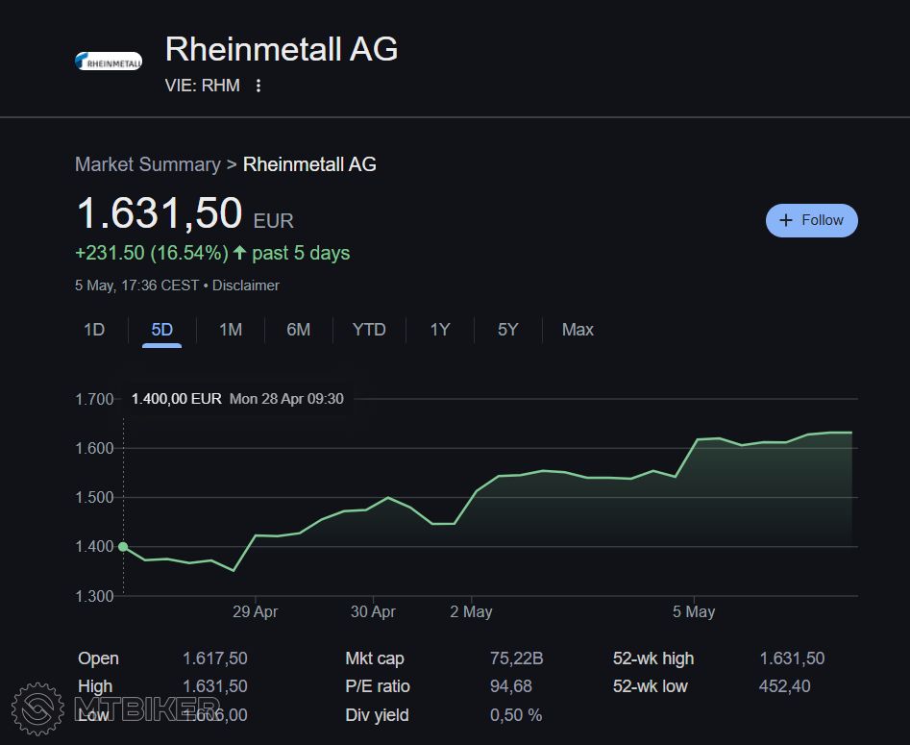The height and width of the screenshot is (745, 910).
Task: Click the Mkt cap value 75,22B
Action: [516, 658]
